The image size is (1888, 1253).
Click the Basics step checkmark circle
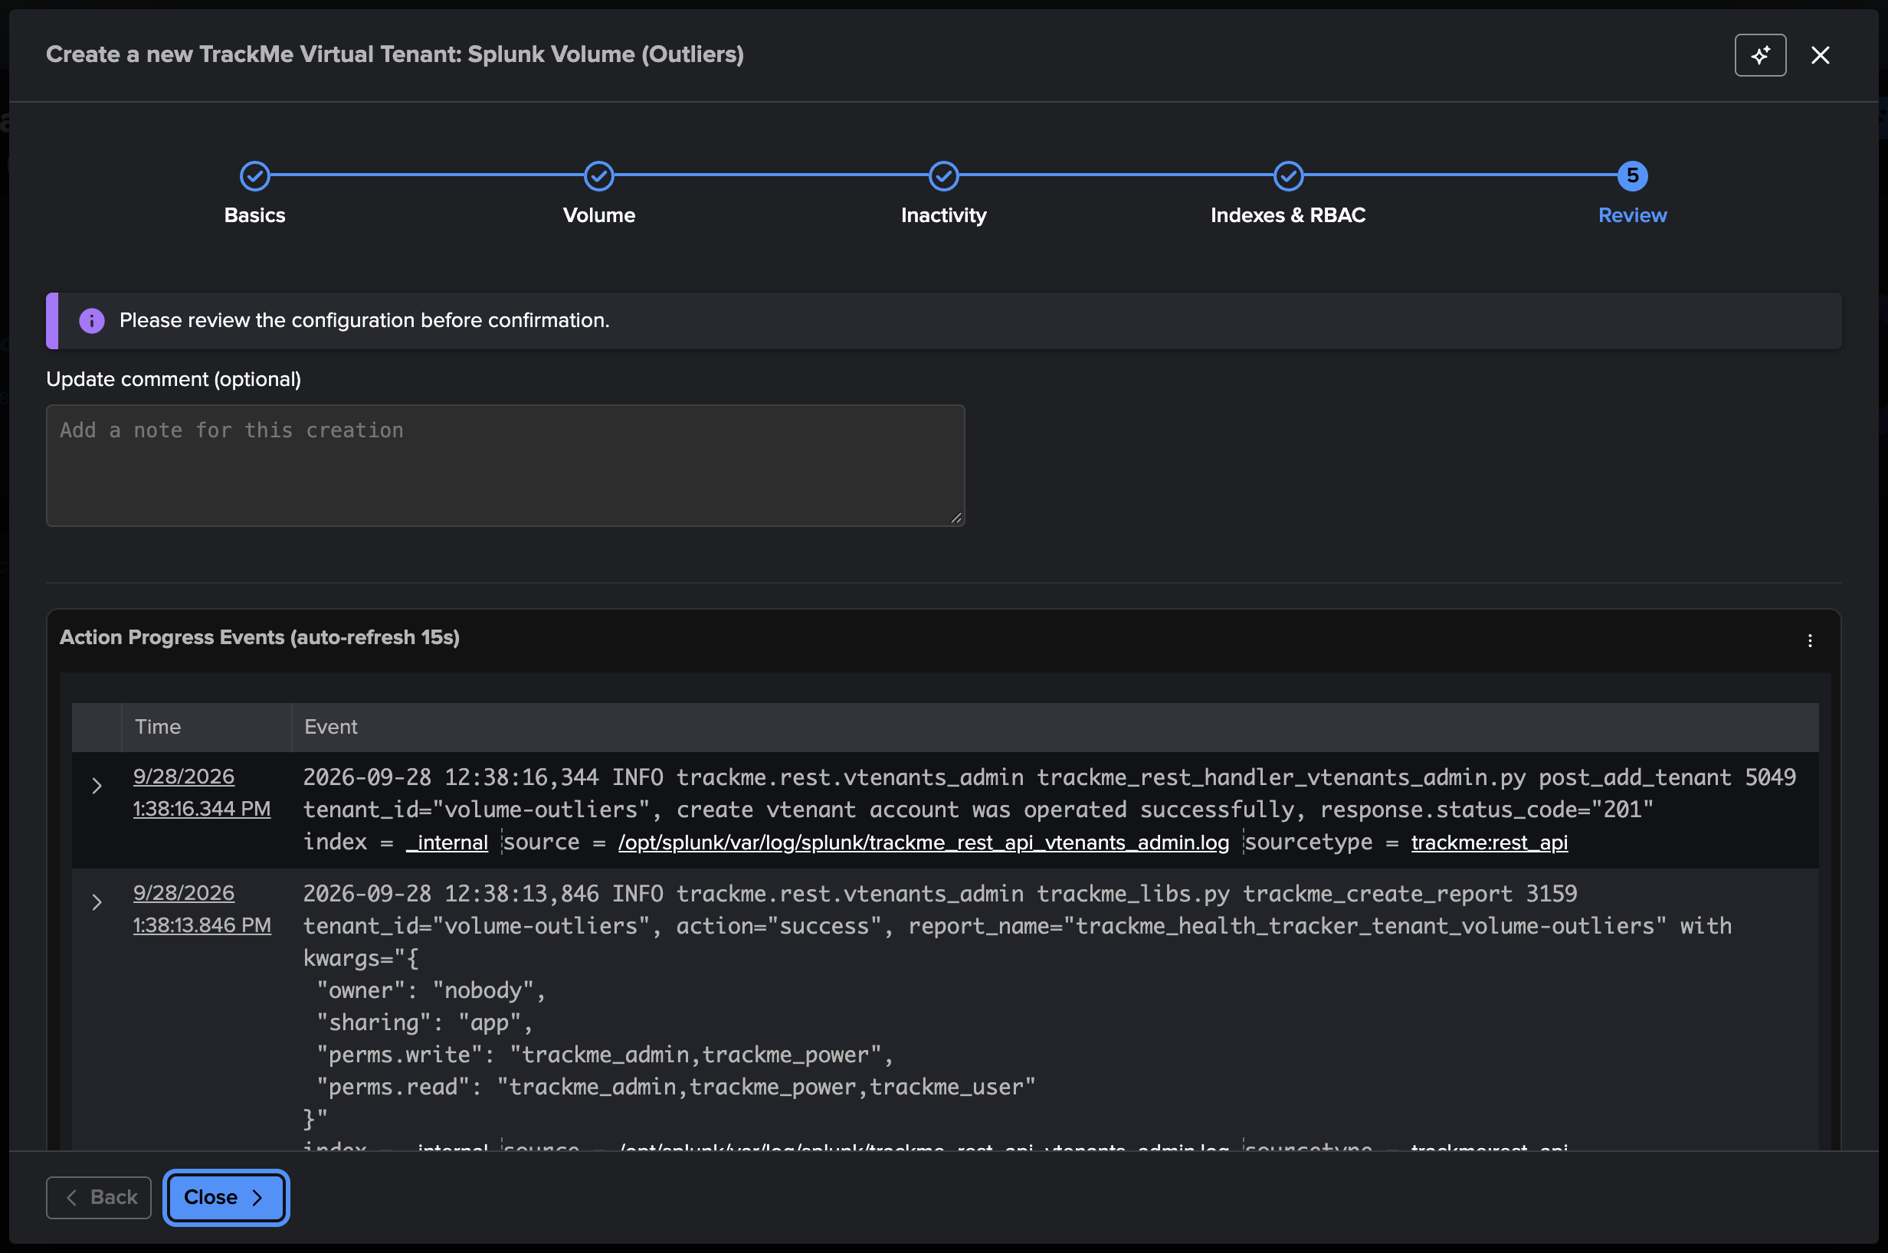click(255, 176)
